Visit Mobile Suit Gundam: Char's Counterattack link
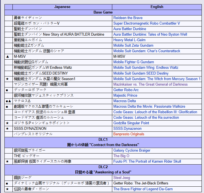Image resolution: width=204 pixels, height=193 pixels. [147, 51]
